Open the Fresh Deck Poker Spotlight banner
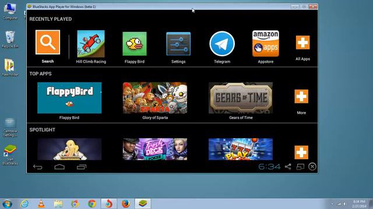This screenshot has width=373, height=209. [155, 149]
